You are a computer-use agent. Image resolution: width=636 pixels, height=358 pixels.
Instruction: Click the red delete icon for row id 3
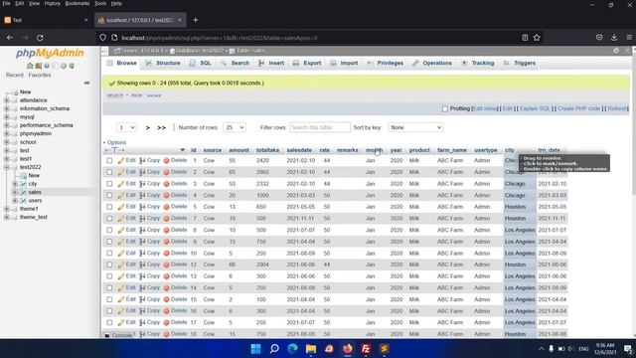(166, 184)
